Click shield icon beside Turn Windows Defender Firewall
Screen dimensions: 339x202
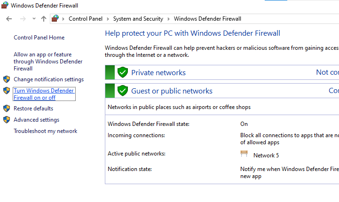pyautogui.click(x=7, y=91)
